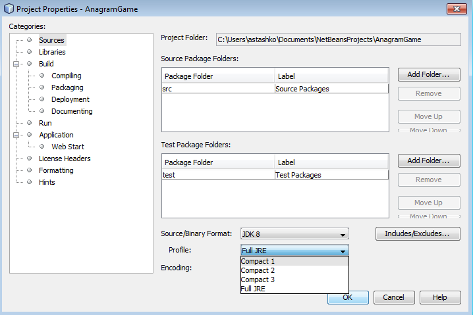The height and width of the screenshot is (315, 473).
Task: Open the Formatting category
Action: click(x=56, y=170)
